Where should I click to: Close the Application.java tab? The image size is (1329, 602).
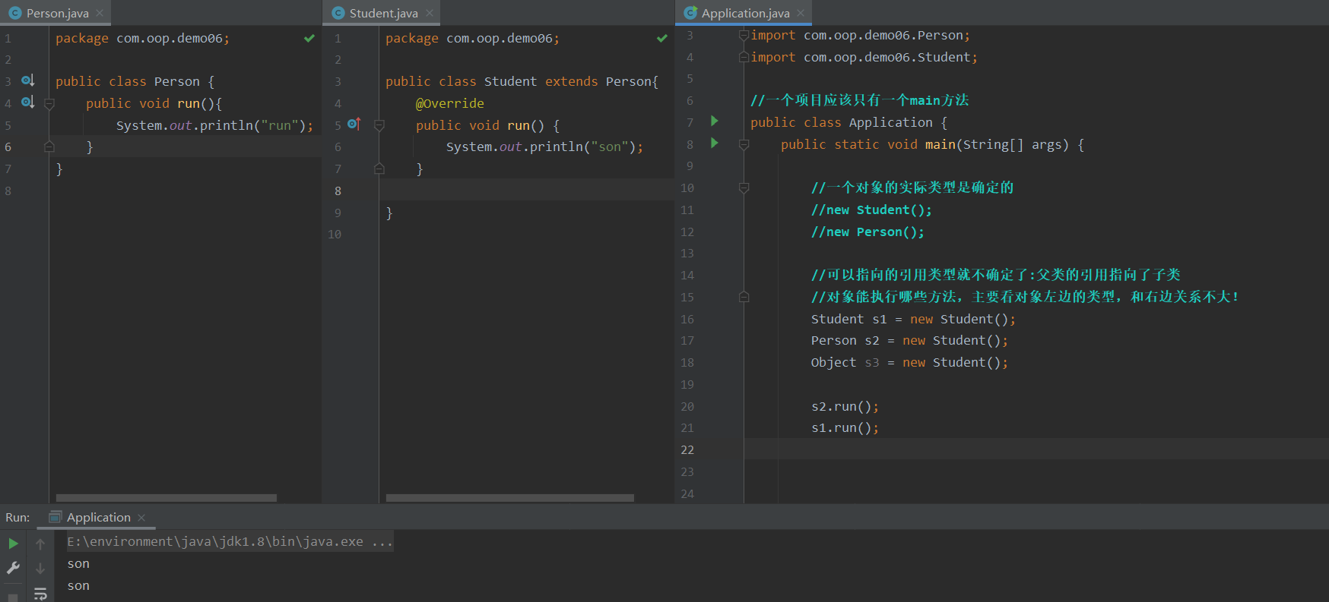pos(801,13)
